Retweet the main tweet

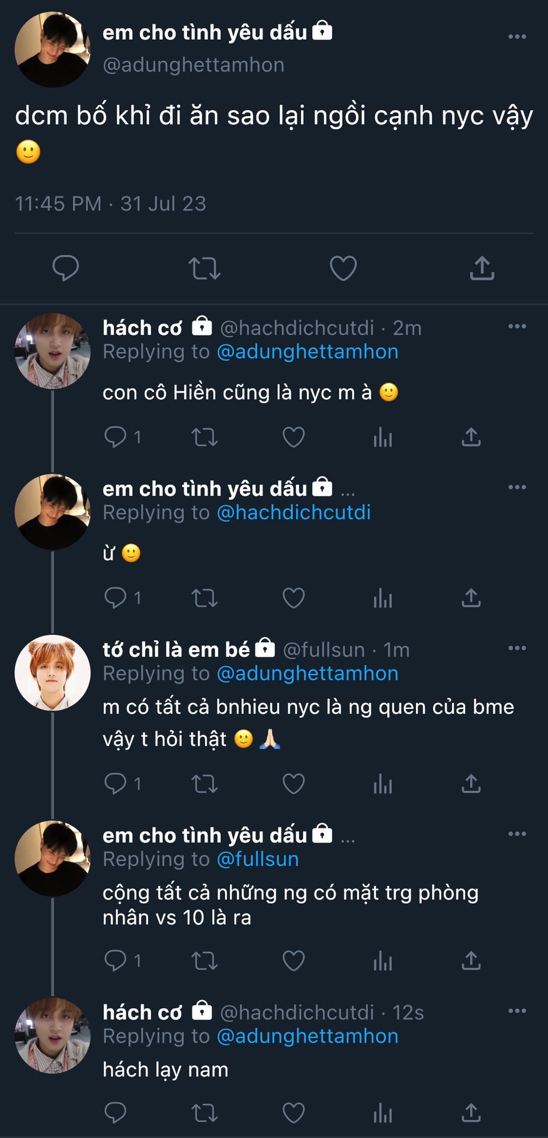(204, 268)
